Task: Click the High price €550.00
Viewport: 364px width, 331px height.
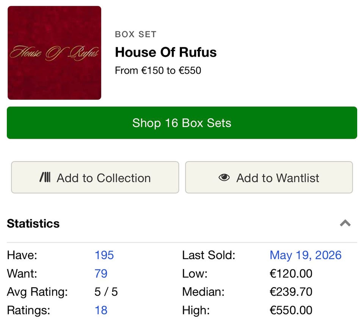Action: (291, 310)
